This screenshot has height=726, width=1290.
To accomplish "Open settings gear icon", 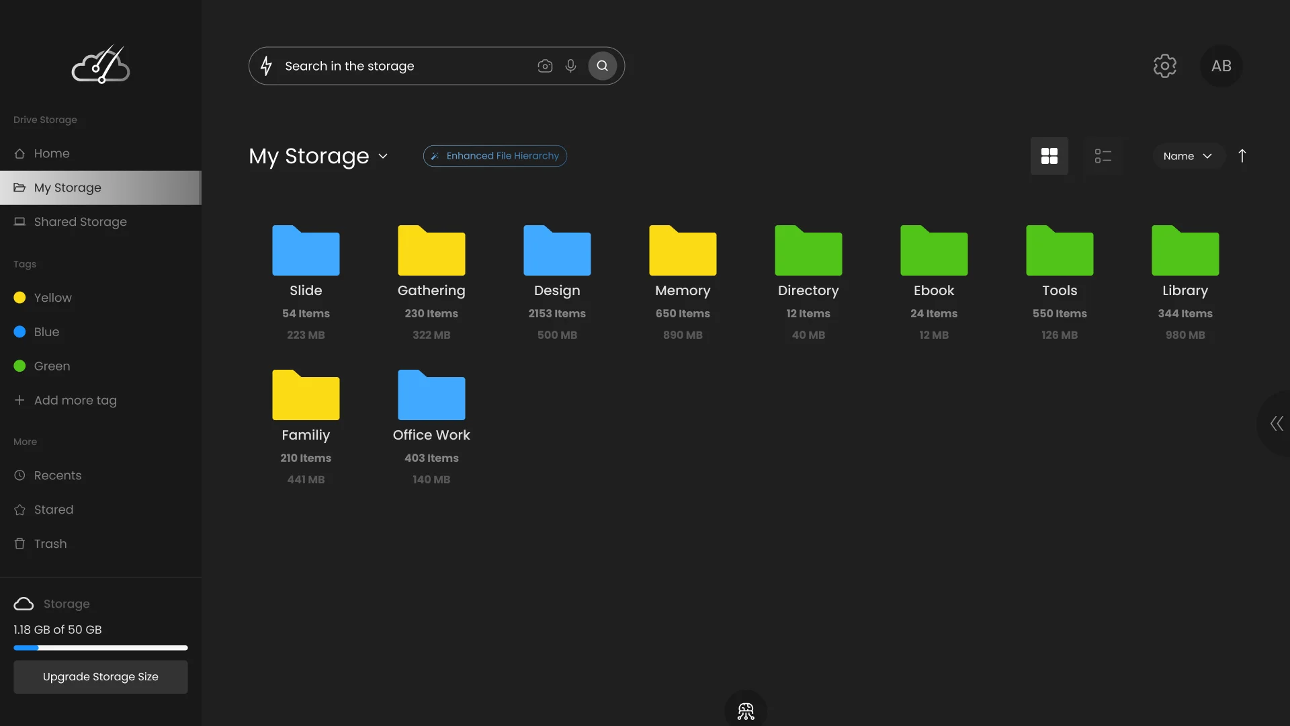I will (1165, 66).
